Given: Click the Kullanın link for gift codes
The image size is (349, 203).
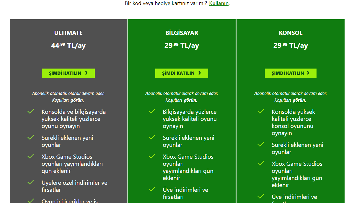Looking at the screenshot, I should 219,4.
